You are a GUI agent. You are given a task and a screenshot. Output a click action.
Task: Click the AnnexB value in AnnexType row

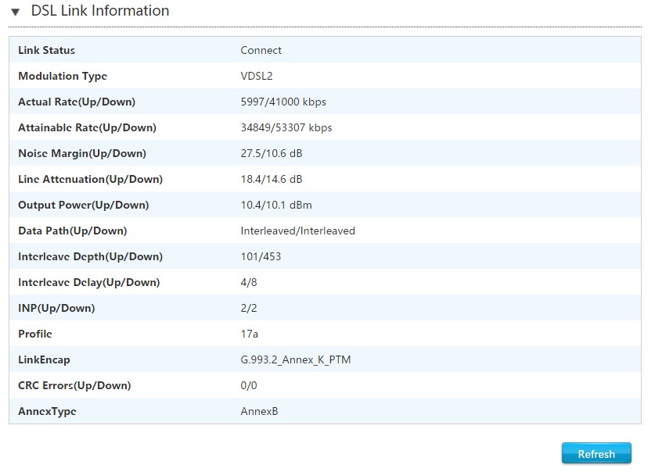(x=259, y=411)
